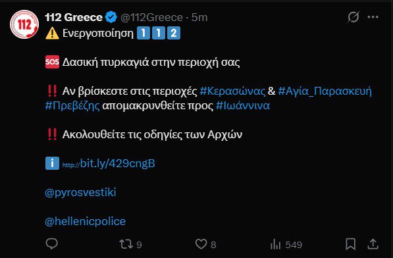Open the reply comment icon

[51, 244]
